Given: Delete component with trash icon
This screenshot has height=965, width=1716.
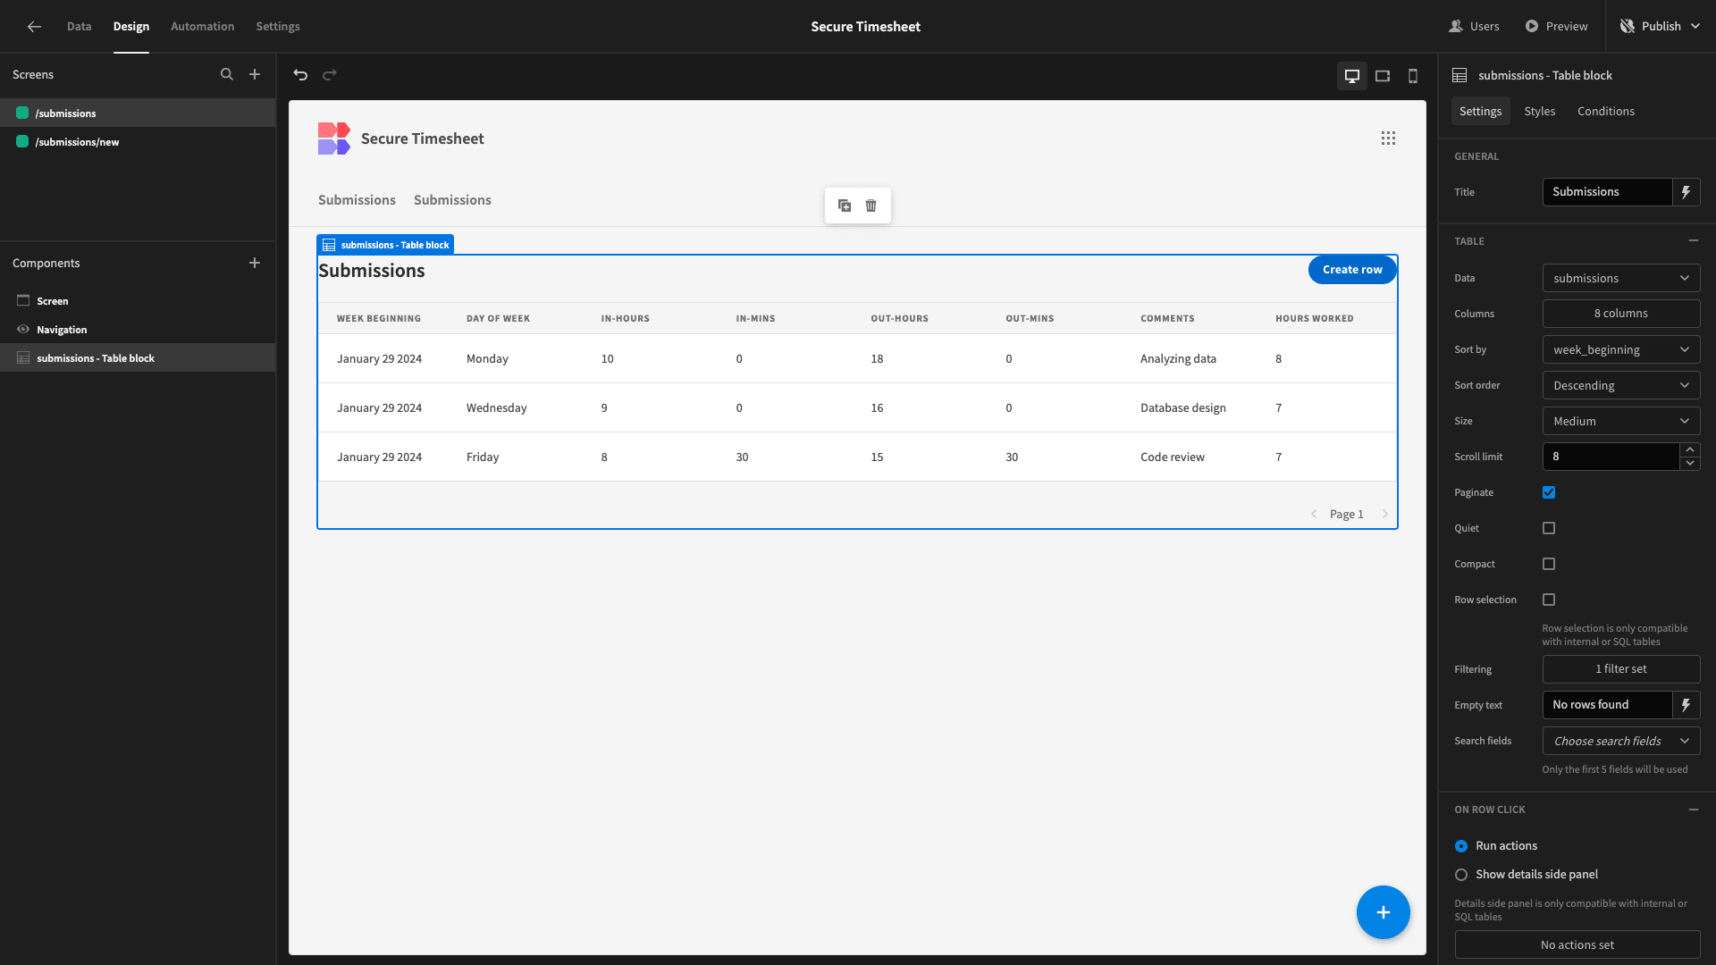Looking at the screenshot, I should (x=871, y=206).
